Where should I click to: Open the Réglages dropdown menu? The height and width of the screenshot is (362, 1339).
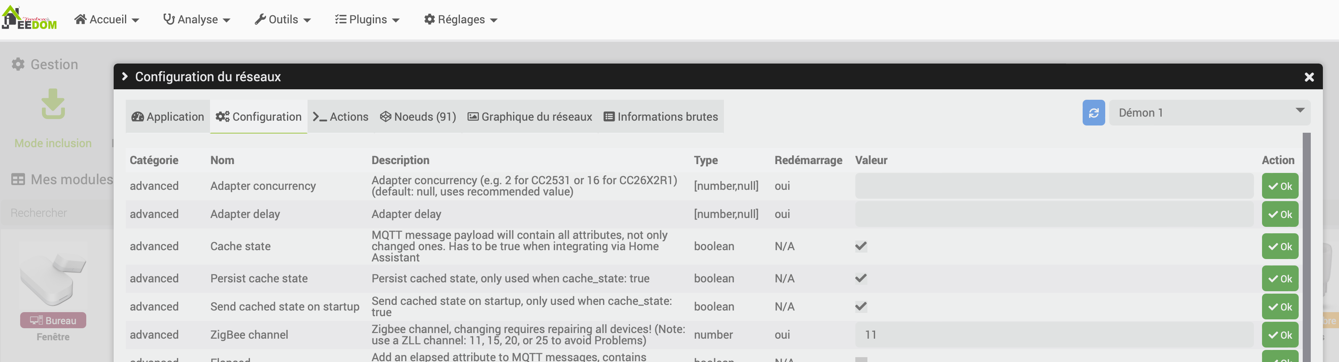click(461, 20)
